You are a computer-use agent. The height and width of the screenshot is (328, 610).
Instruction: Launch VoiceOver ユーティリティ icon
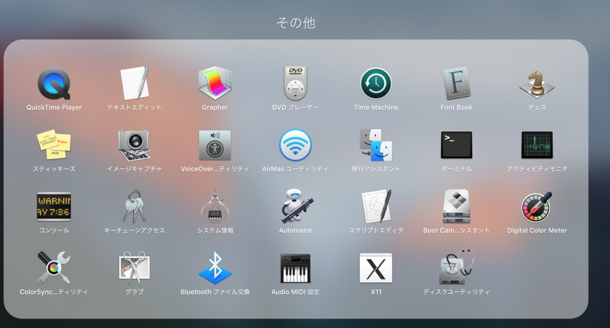click(x=214, y=145)
